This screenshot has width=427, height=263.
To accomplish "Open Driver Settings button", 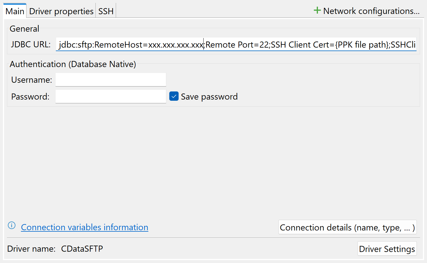I will pyautogui.click(x=387, y=249).
